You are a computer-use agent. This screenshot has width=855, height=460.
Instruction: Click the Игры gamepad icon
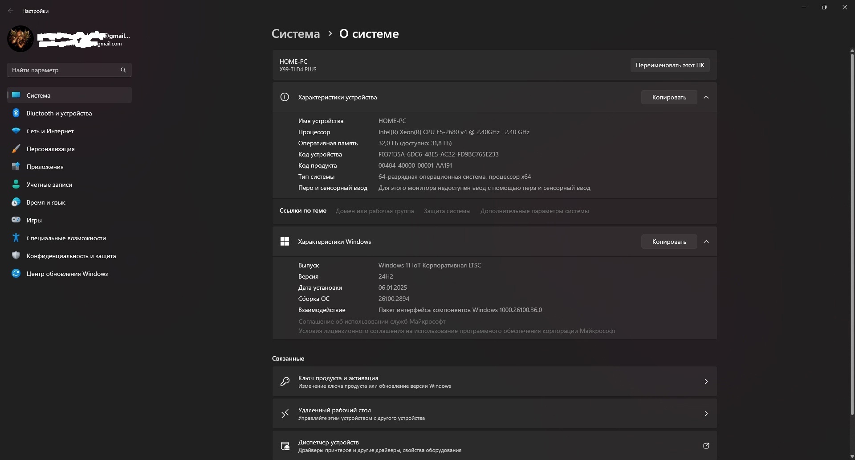[16, 220]
